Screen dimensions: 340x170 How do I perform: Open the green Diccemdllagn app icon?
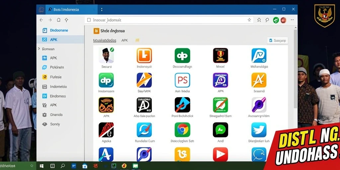tap(182, 55)
